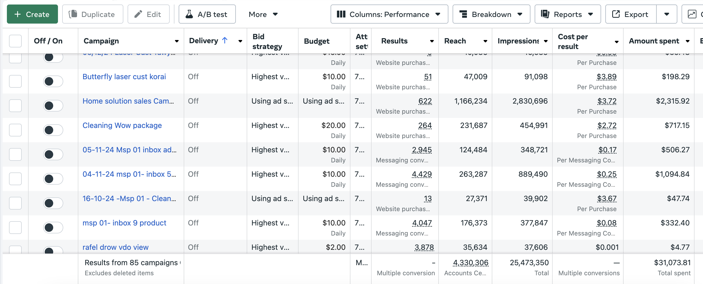Viewport: 703px width, 284px height.
Task: Enable the Cleaning Wow package campaign switch
Action: pyautogui.click(x=53, y=130)
